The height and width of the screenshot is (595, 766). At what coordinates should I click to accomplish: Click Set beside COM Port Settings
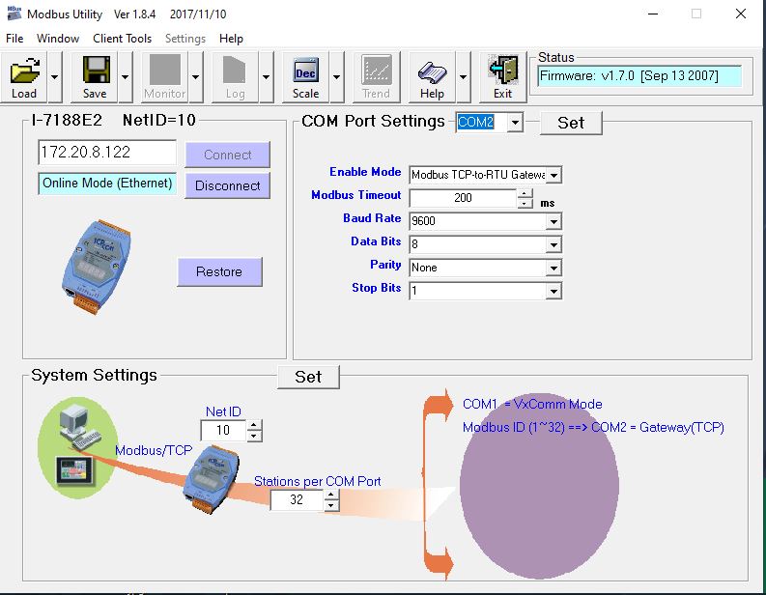[571, 123]
